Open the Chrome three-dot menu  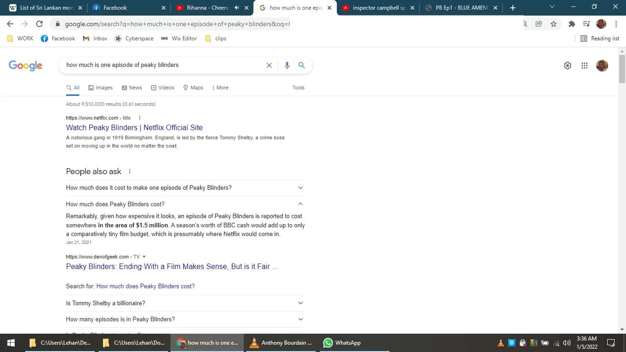pyautogui.click(x=615, y=24)
